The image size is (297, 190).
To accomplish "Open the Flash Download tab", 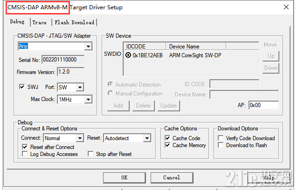I will pos(75,22).
